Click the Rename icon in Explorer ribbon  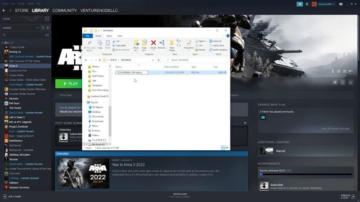(161, 43)
